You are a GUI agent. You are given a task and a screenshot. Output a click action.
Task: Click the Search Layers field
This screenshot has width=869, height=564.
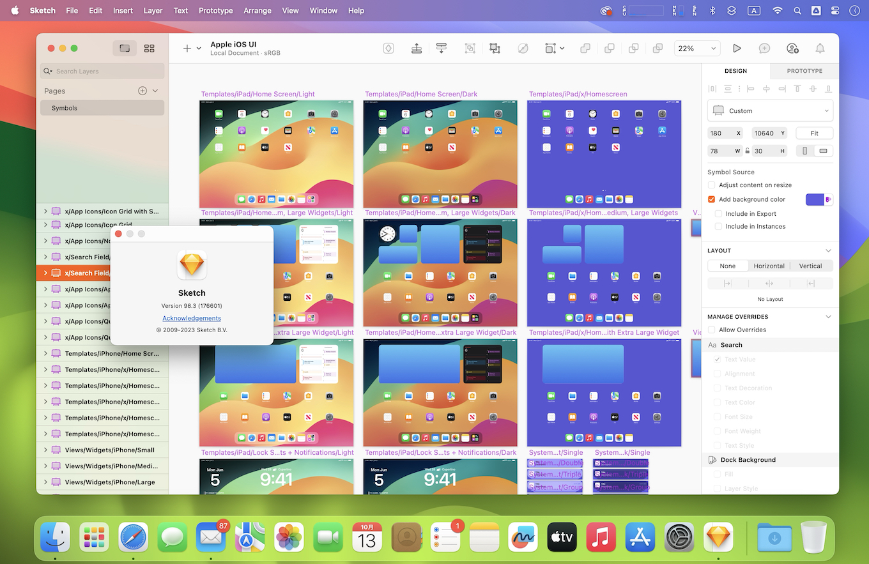(x=102, y=72)
